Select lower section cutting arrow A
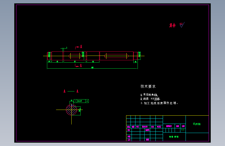225x146 pixels. point(78,66)
